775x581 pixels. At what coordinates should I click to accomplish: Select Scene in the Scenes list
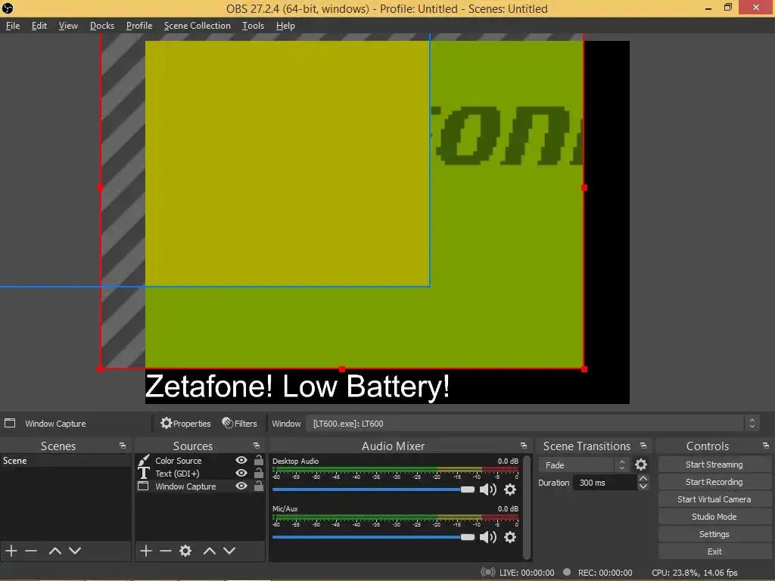[x=66, y=461]
